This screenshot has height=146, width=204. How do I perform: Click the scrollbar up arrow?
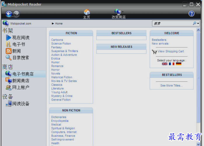click(198, 30)
